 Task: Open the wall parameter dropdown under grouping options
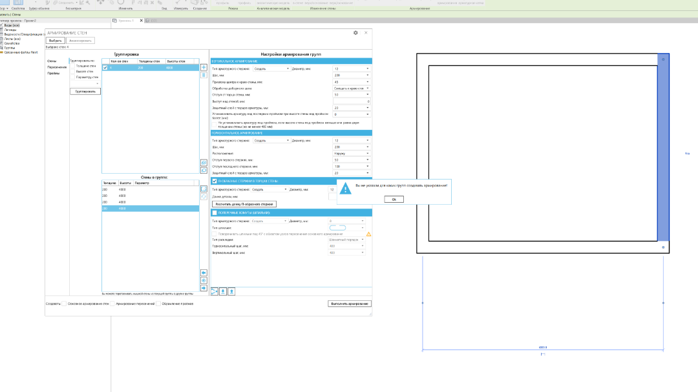85,84
